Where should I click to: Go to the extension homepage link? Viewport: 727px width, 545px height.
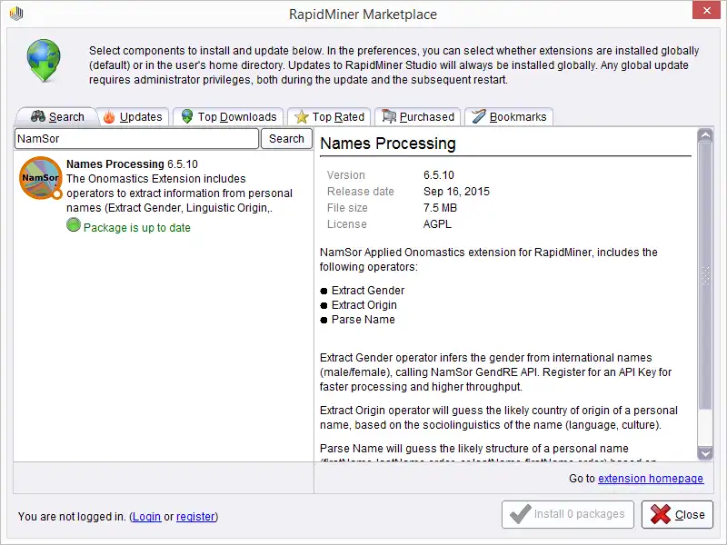(651, 479)
